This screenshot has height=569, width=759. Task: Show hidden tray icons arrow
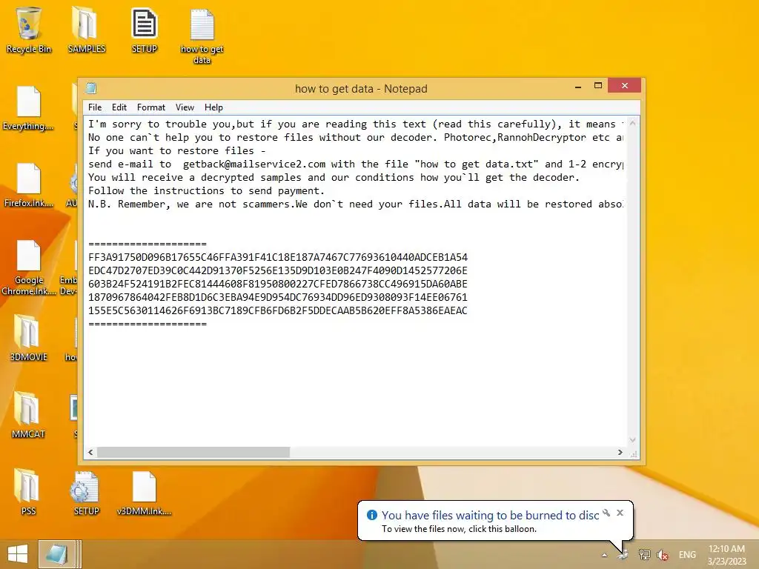click(604, 555)
